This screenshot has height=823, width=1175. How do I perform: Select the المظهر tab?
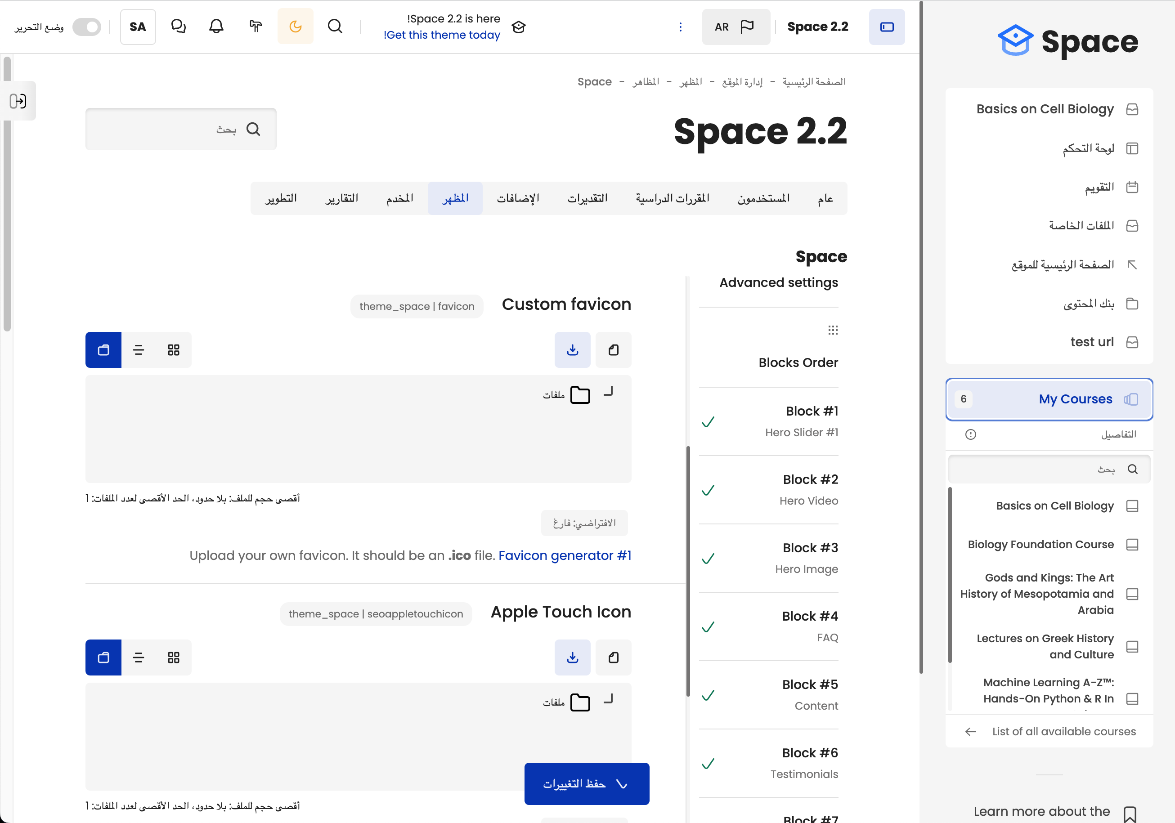coord(455,198)
